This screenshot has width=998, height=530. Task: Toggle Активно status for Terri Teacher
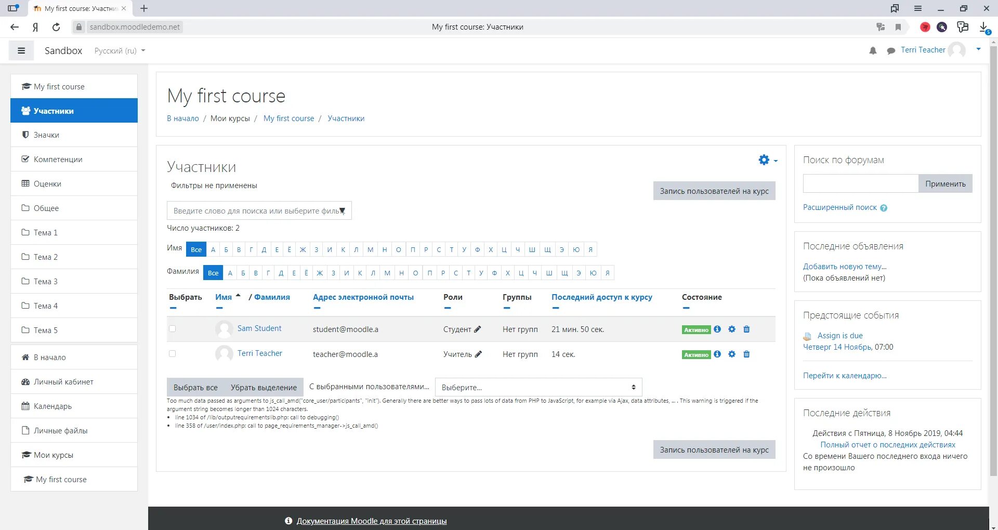click(697, 354)
